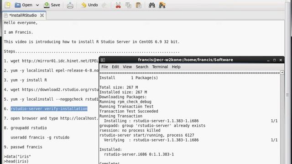The image size is (292, 164).
Task: Undo the last edit
Action: coord(89,5)
